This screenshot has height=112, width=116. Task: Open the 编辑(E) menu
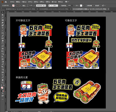click(18, 2)
